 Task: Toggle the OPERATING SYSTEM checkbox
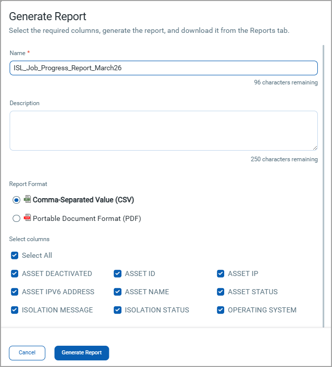(x=221, y=310)
